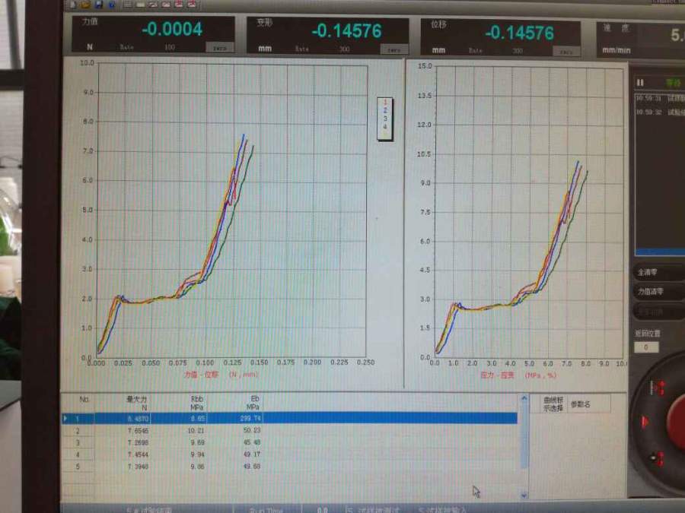Click the 力值清零 force zero button
The width and height of the screenshot is (685, 513).
click(658, 291)
